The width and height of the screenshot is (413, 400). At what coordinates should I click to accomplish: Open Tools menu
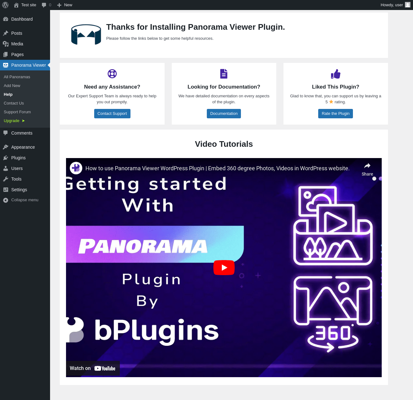pyautogui.click(x=25, y=179)
